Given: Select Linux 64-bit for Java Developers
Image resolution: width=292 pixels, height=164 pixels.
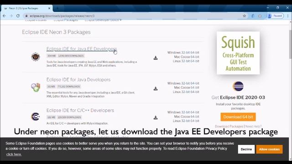Looking at the screenshot, I should point(195,92).
